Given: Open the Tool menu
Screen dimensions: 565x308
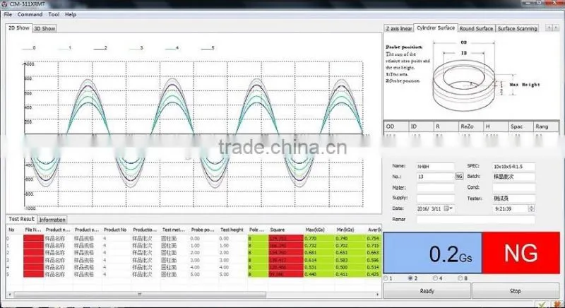Looking at the screenshot, I should point(54,14).
